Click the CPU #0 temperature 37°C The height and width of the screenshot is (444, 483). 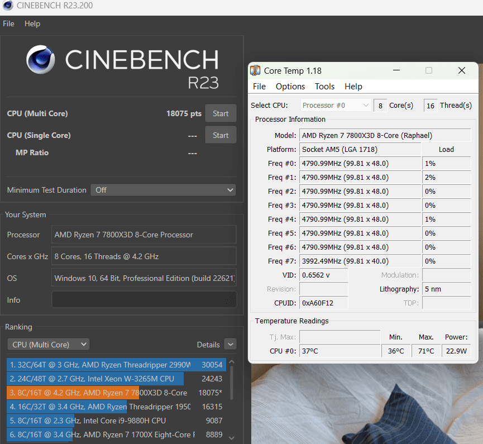pyautogui.click(x=339, y=351)
